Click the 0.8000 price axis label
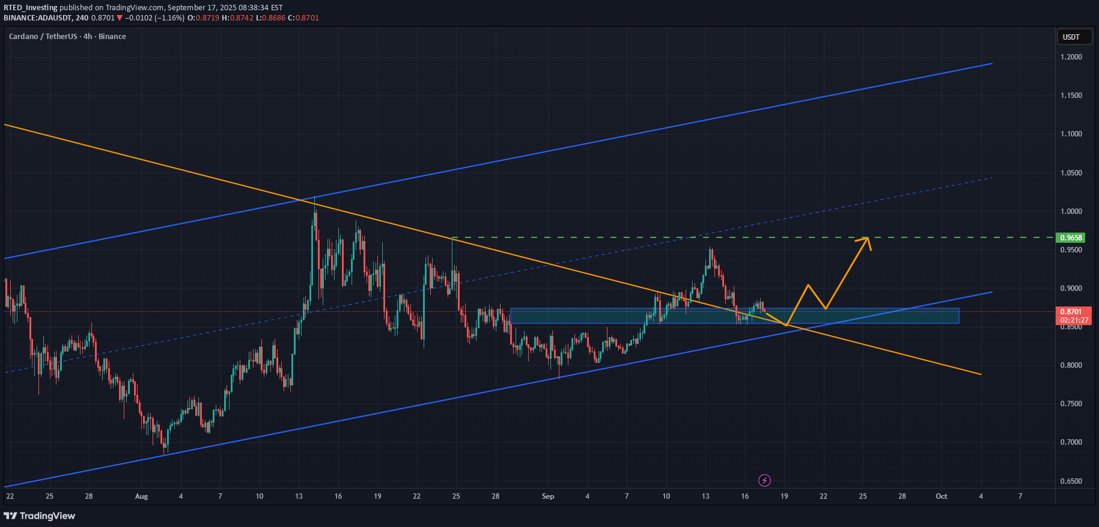 (x=1071, y=365)
